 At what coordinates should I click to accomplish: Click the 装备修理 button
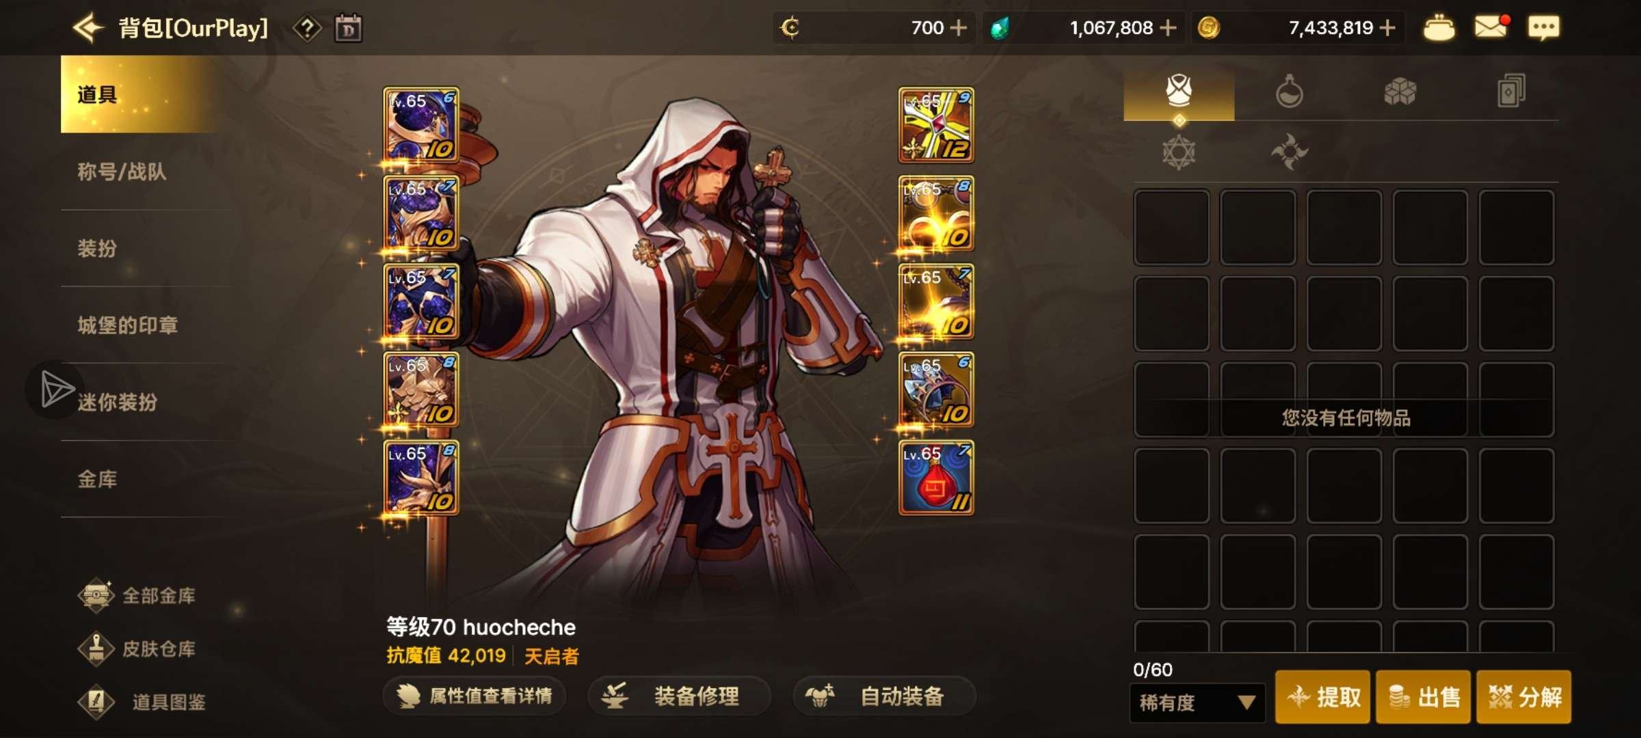tap(679, 696)
